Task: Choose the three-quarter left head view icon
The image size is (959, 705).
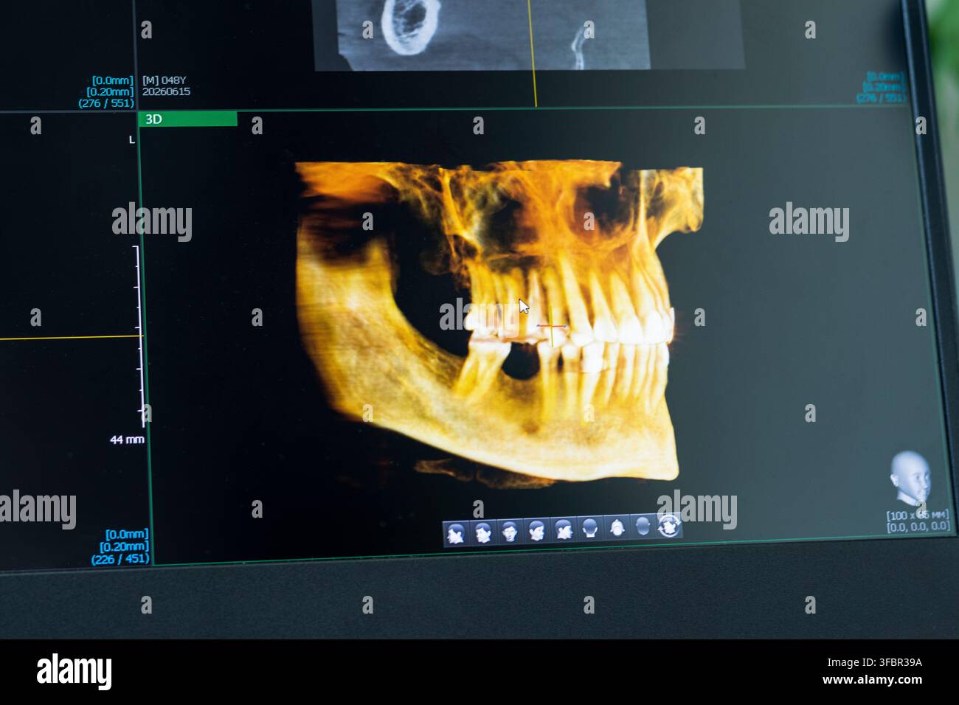Action: tap(483, 532)
